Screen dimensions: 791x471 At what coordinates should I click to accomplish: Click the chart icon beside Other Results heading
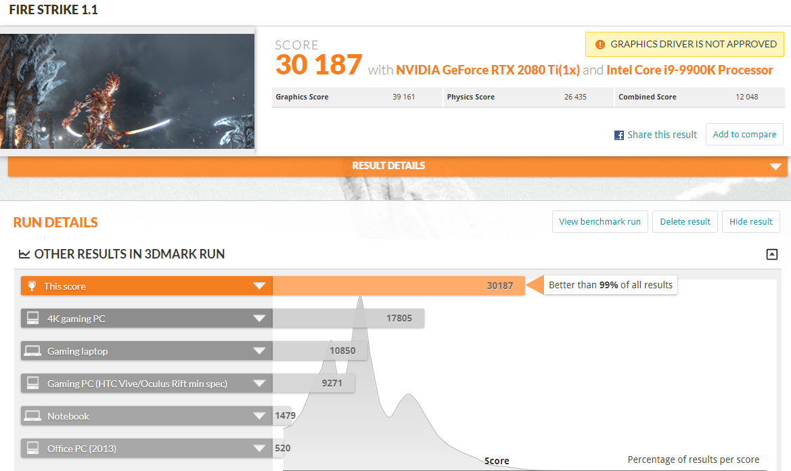tap(24, 254)
